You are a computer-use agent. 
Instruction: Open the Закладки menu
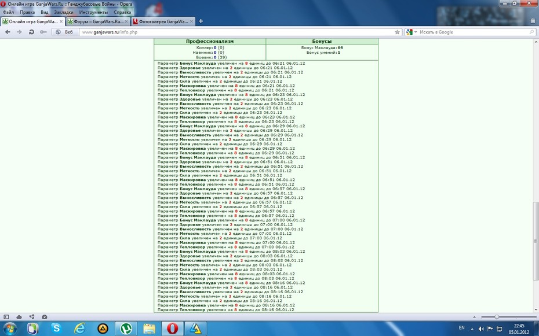[64, 12]
